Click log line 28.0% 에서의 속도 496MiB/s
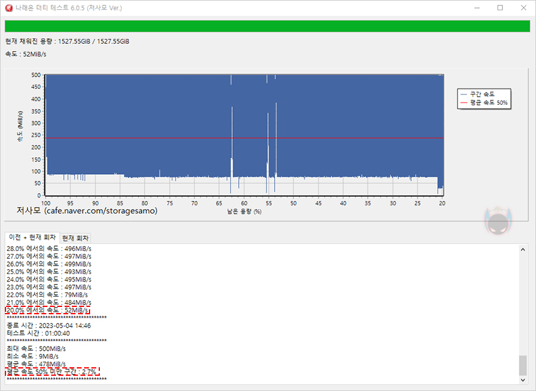Screen dimensions: 536x391 pos(49,248)
